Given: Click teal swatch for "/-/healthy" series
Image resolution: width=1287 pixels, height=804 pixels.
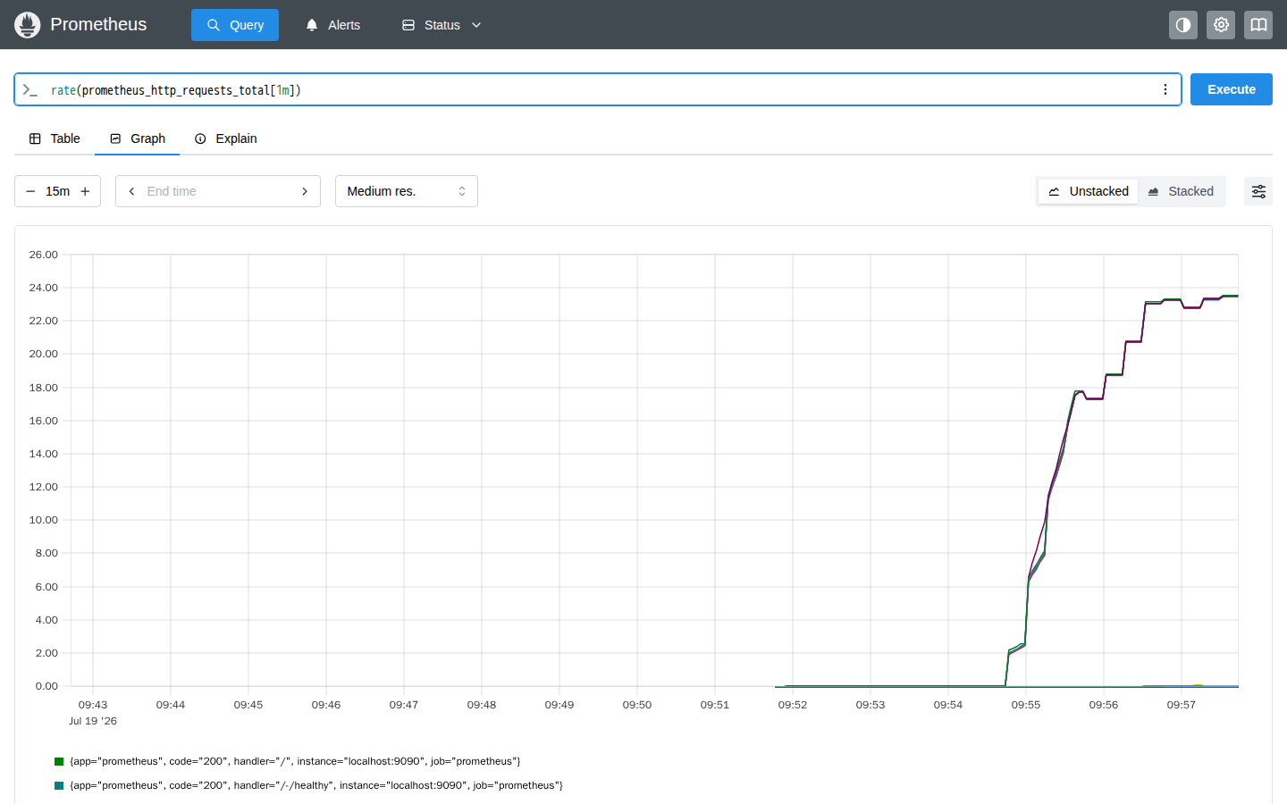Looking at the screenshot, I should pyautogui.click(x=59, y=785).
